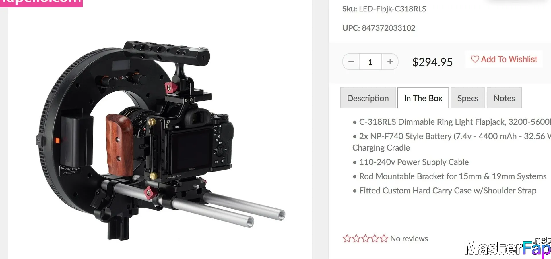The height and width of the screenshot is (259, 551).
Task: Click the first review star
Action: [347, 239]
